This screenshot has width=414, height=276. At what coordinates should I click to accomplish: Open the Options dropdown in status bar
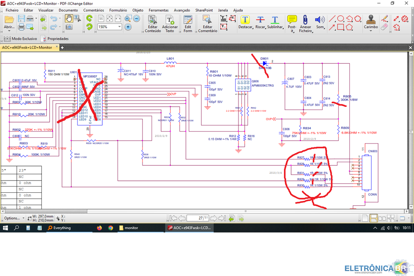pyautogui.click(x=14, y=218)
